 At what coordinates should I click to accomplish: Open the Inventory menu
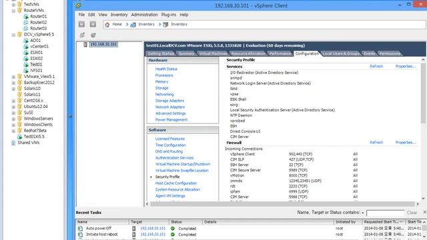click(x=119, y=15)
